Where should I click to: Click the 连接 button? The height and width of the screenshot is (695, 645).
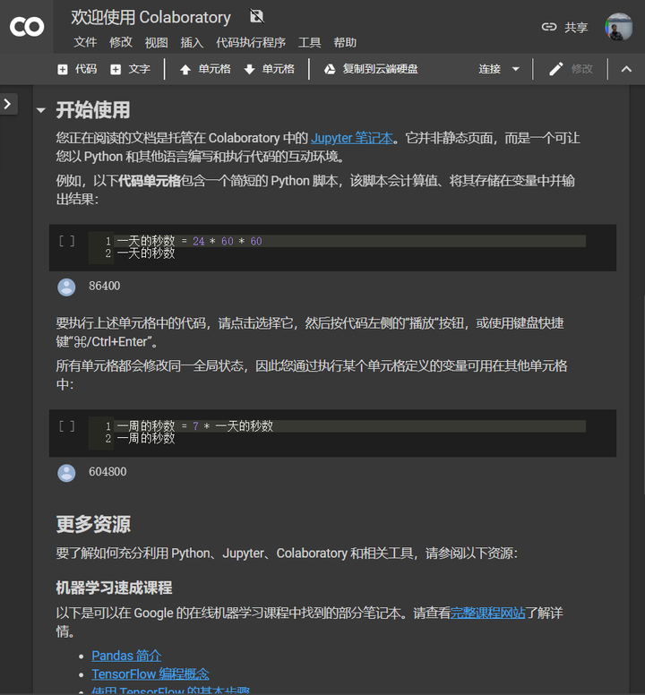click(x=489, y=69)
